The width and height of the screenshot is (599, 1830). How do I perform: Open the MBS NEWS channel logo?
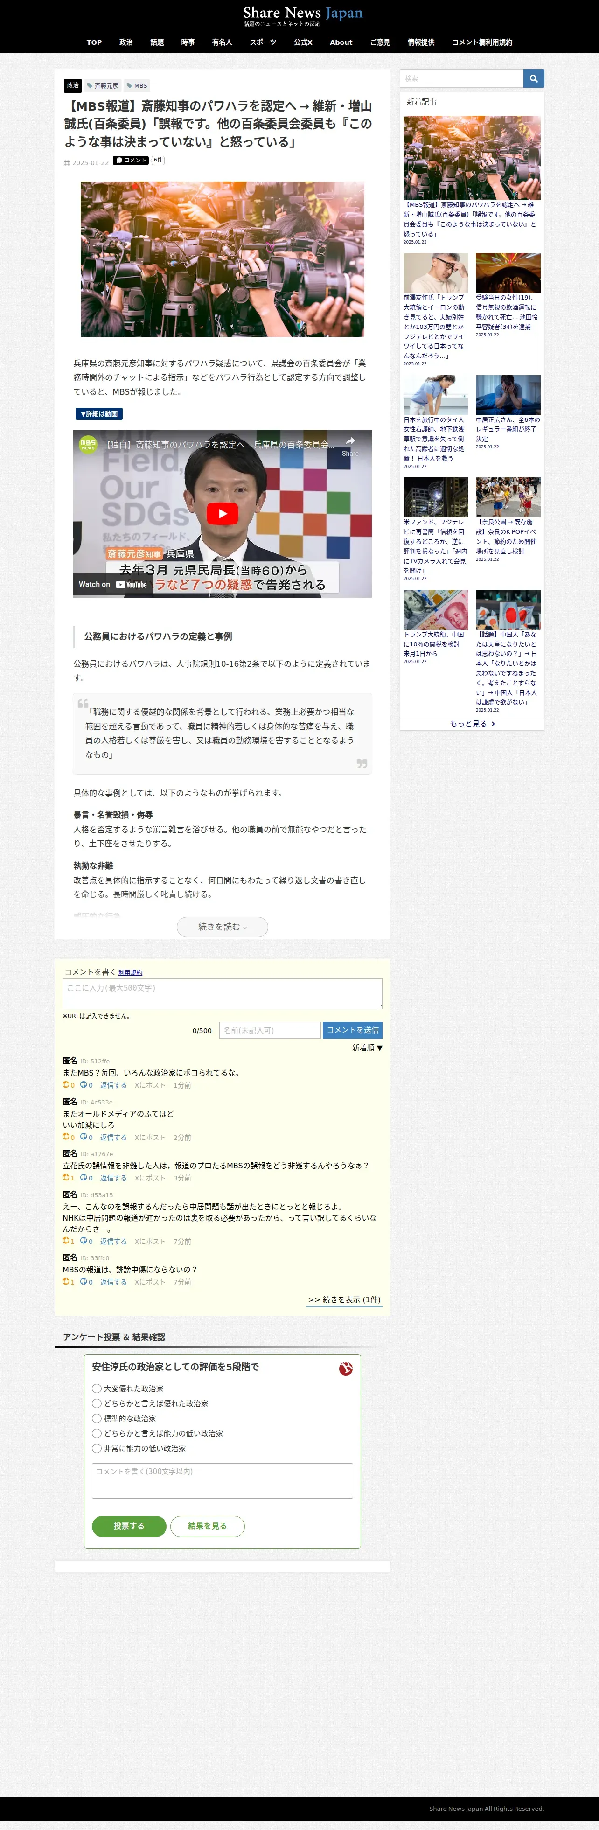tap(88, 444)
